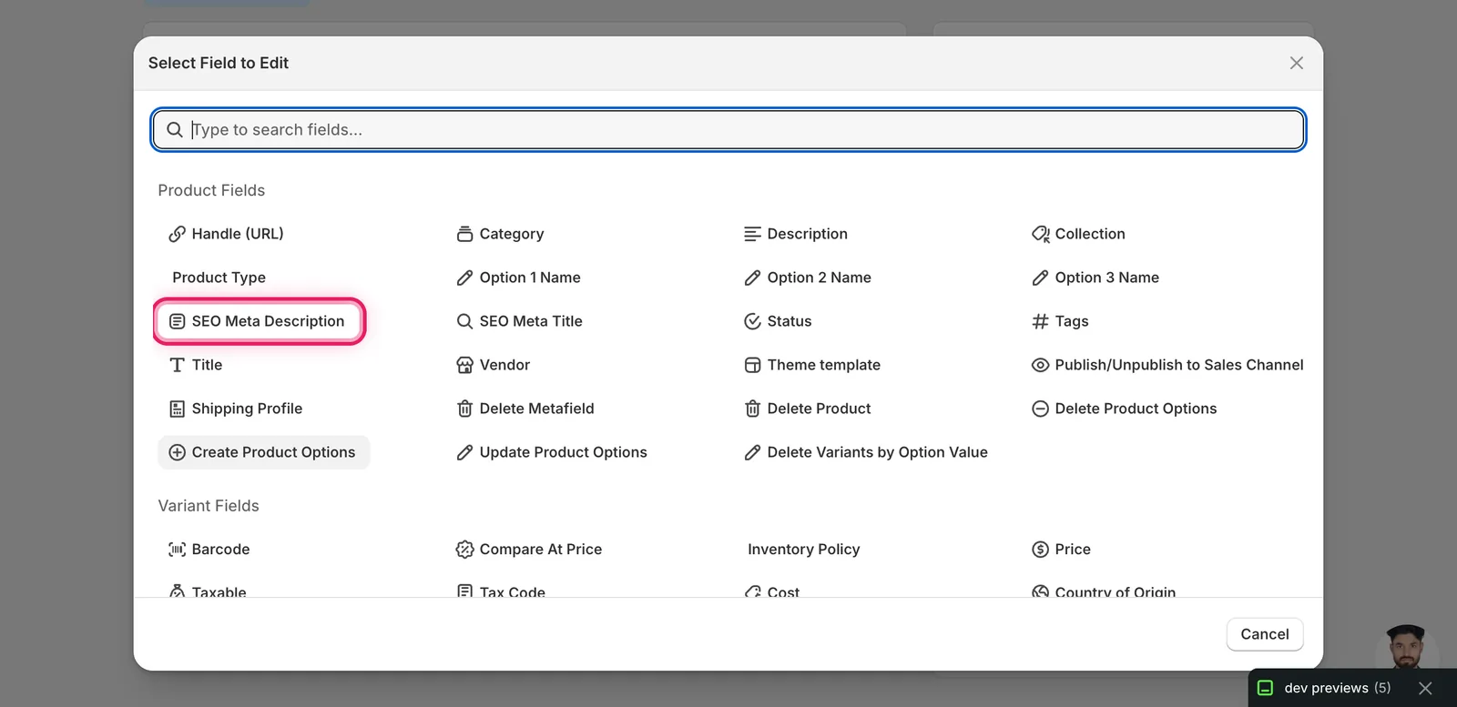Pick the Inventory Policy variant field
This screenshot has width=1457, height=707.
tap(803, 550)
